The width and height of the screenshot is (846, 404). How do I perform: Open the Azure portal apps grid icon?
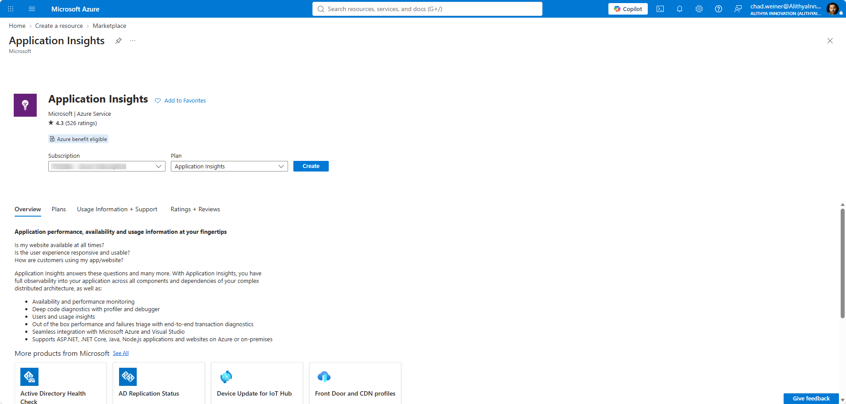pyautogui.click(x=11, y=9)
